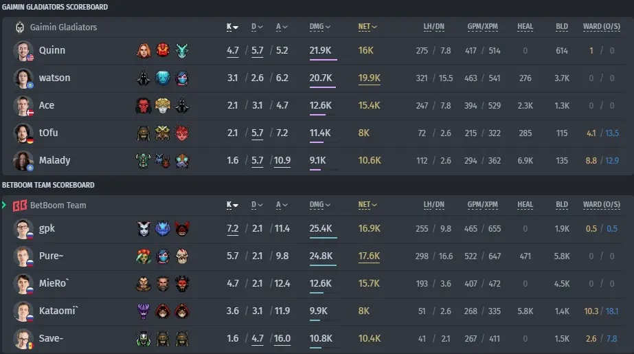The width and height of the screenshot is (634, 354).
Task: Click the WARD (O/S) header in BetBoom table
Action: pos(601,205)
